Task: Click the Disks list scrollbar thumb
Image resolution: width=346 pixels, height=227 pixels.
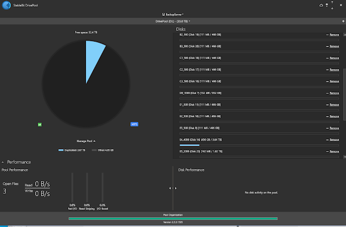Action: pyautogui.click(x=344, y=95)
